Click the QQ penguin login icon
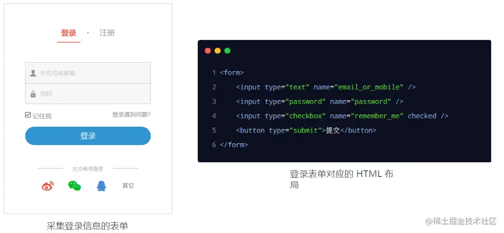The image size is (504, 233). click(x=101, y=186)
